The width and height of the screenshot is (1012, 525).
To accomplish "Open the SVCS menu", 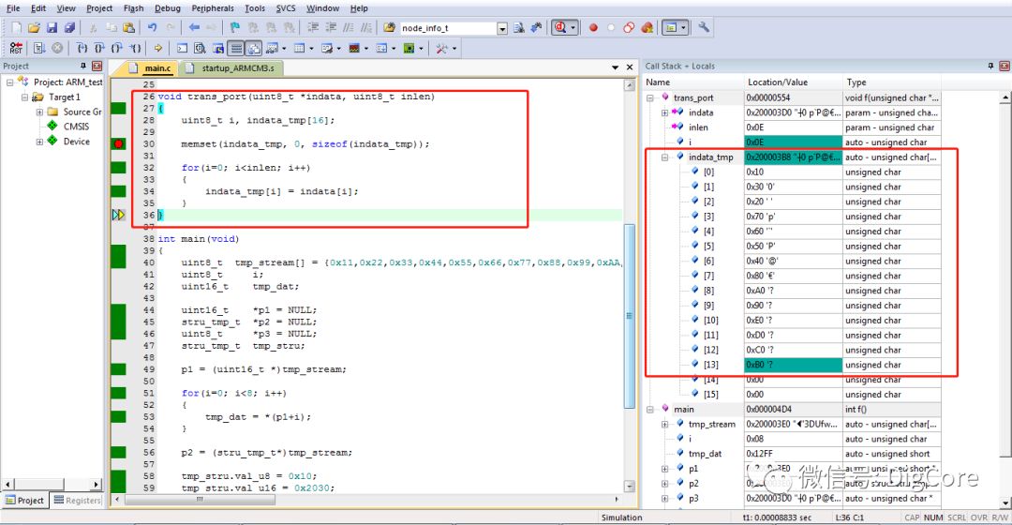I will [286, 8].
